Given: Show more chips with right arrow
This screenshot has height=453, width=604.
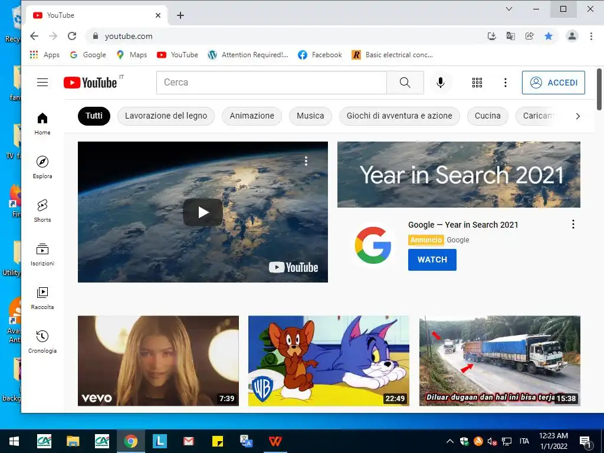Looking at the screenshot, I should coord(577,116).
